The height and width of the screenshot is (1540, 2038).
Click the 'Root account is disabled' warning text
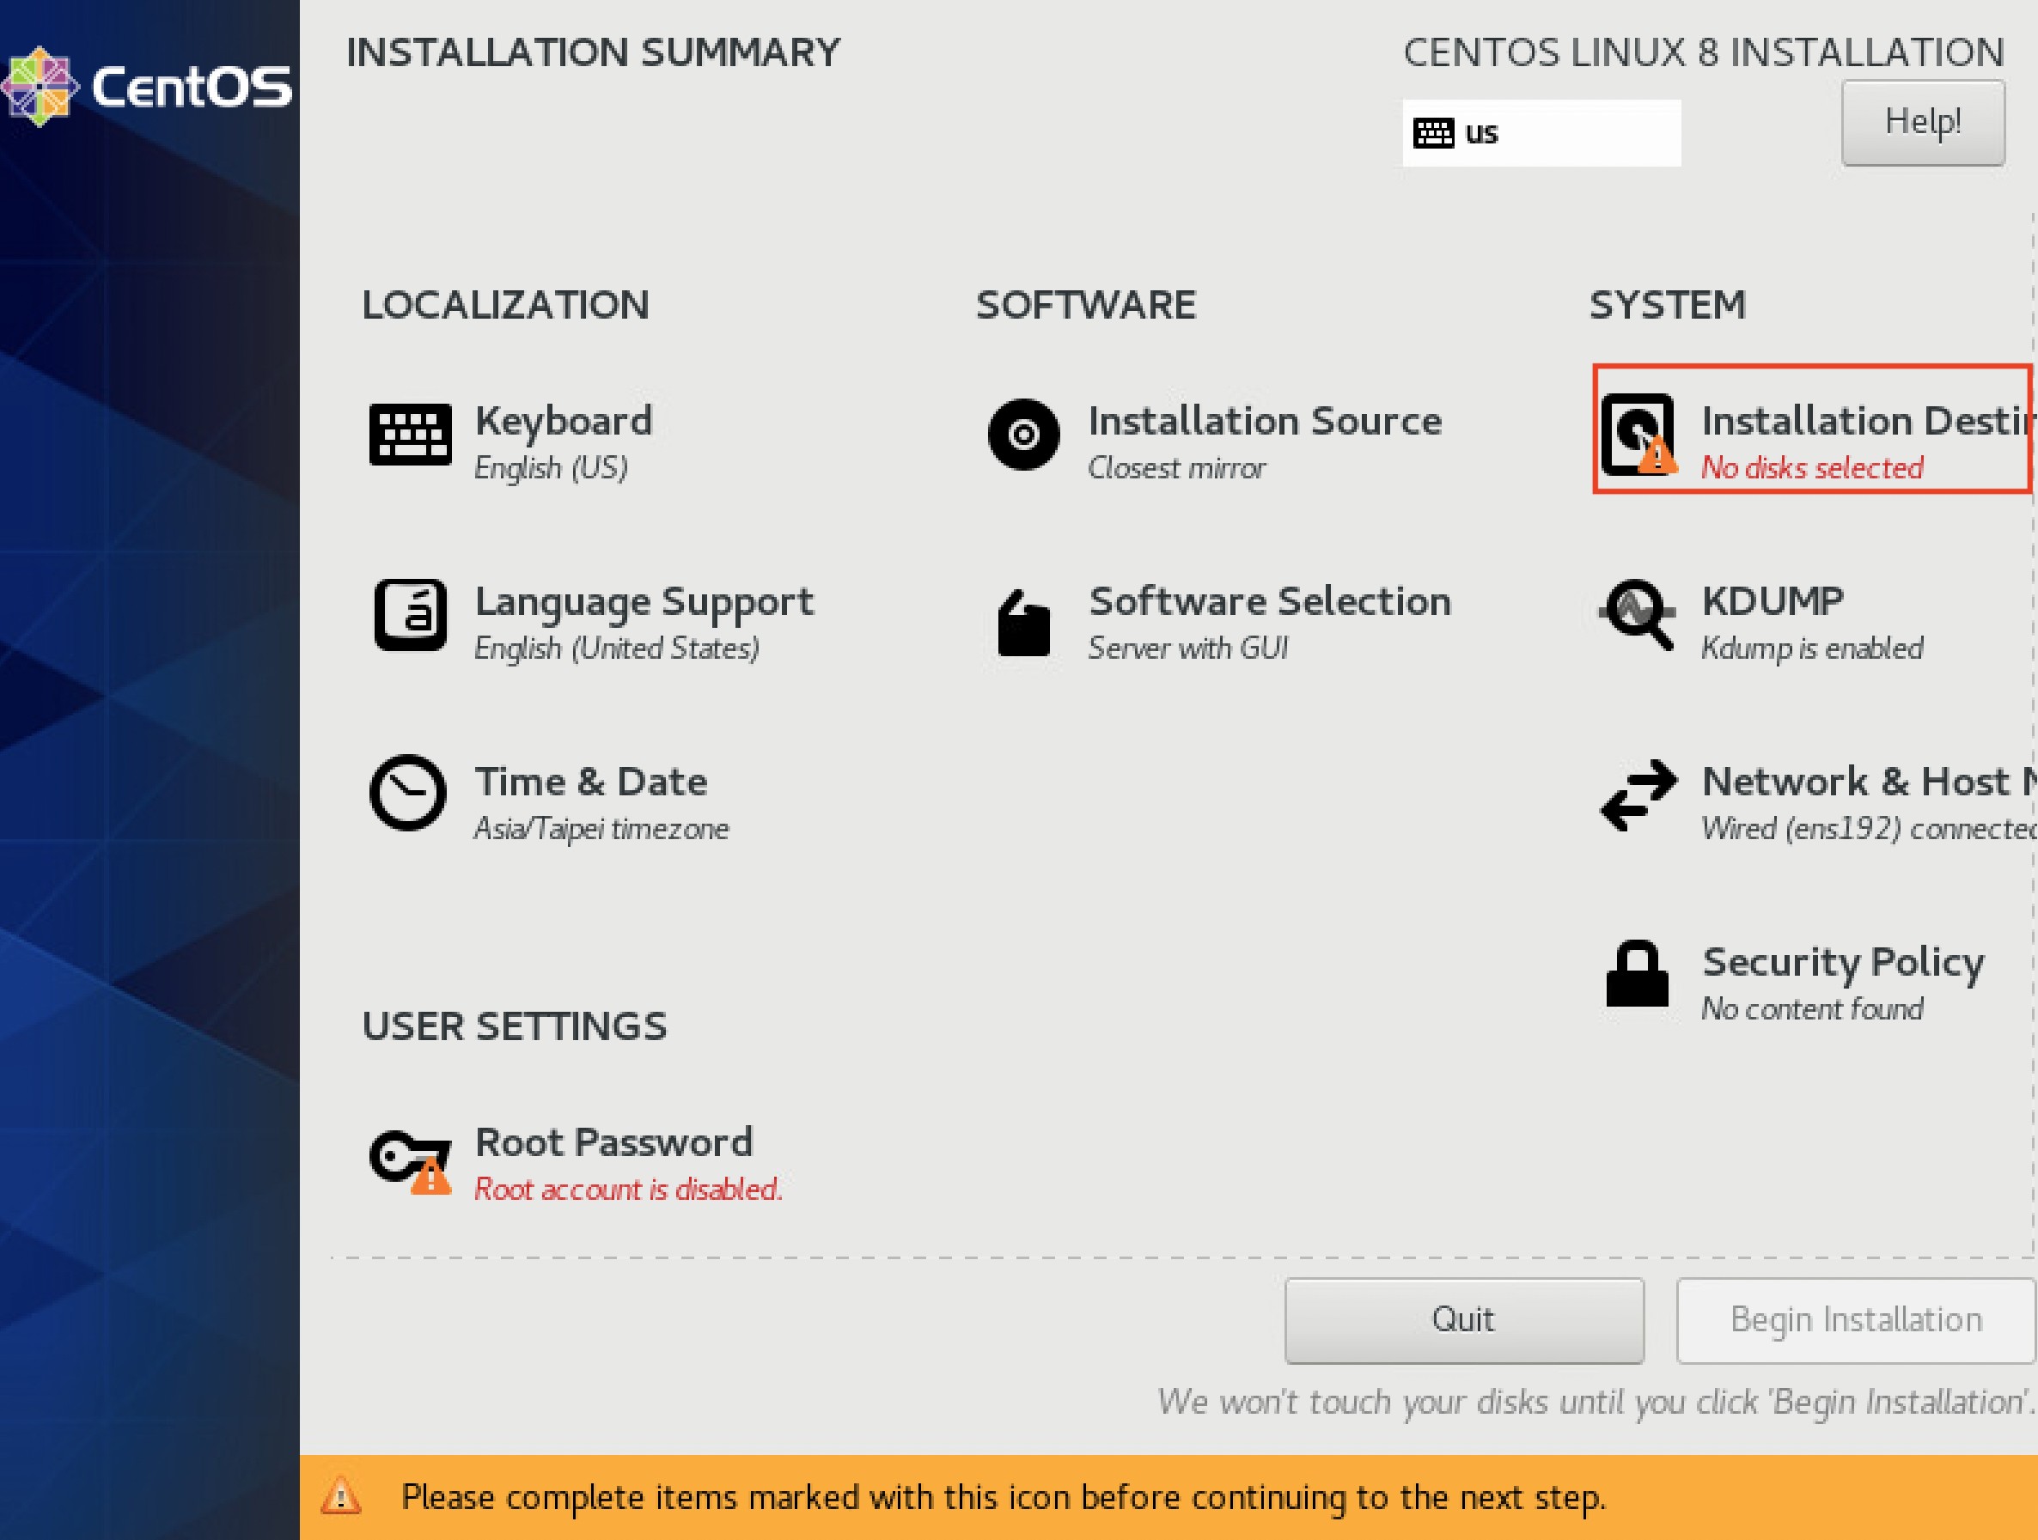click(628, 1189)
